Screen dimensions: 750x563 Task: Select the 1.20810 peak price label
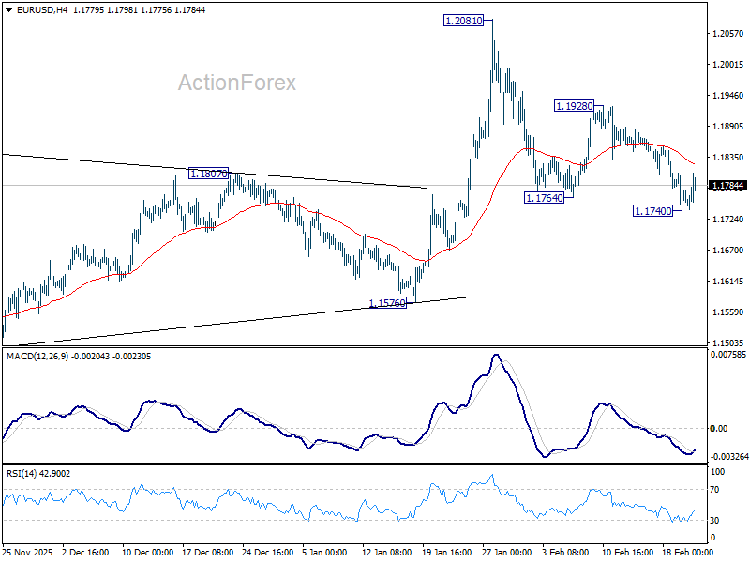tap(463, 19)
